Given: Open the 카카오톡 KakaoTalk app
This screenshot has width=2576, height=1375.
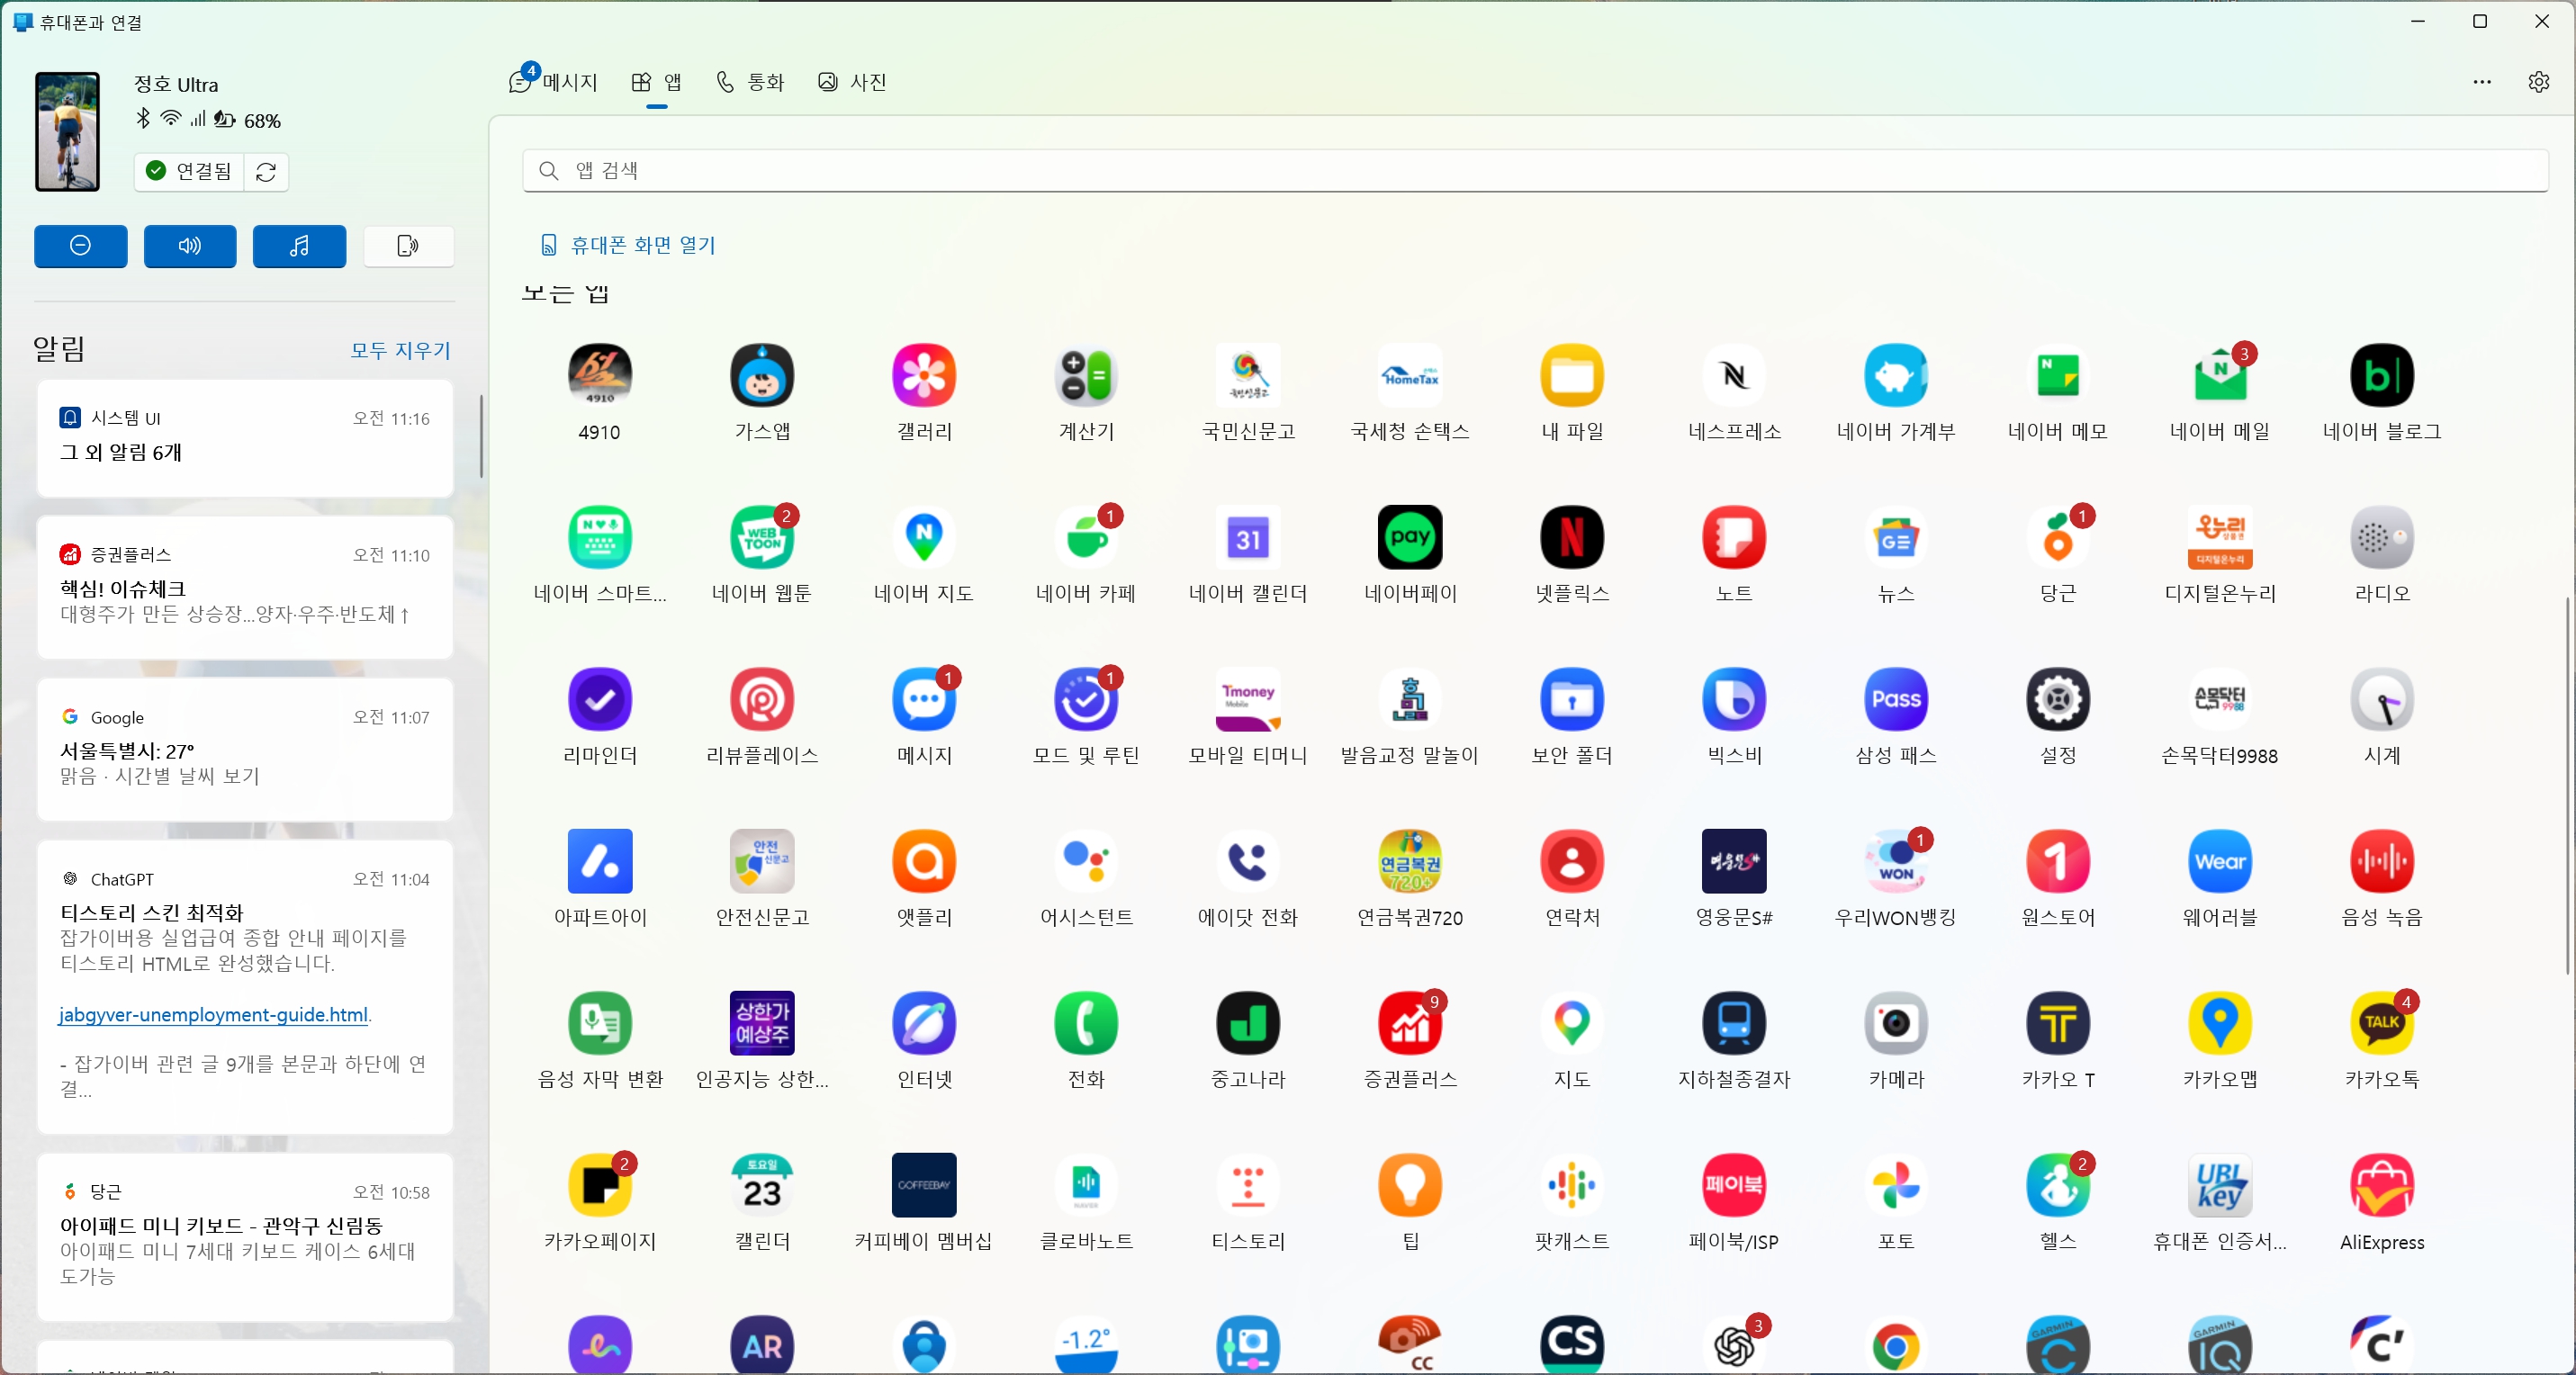Looking at the screenshot, I should click(2382, 1024).
